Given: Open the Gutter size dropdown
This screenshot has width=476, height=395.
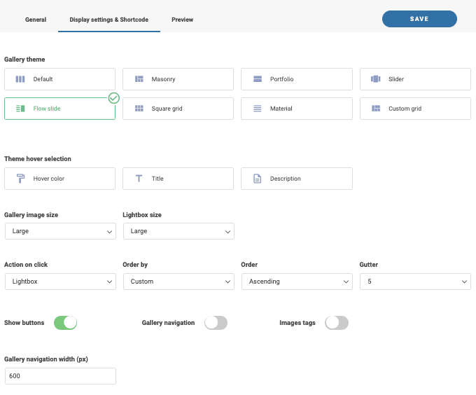Looking at the screenshot, I should click(x=415, y=282).
